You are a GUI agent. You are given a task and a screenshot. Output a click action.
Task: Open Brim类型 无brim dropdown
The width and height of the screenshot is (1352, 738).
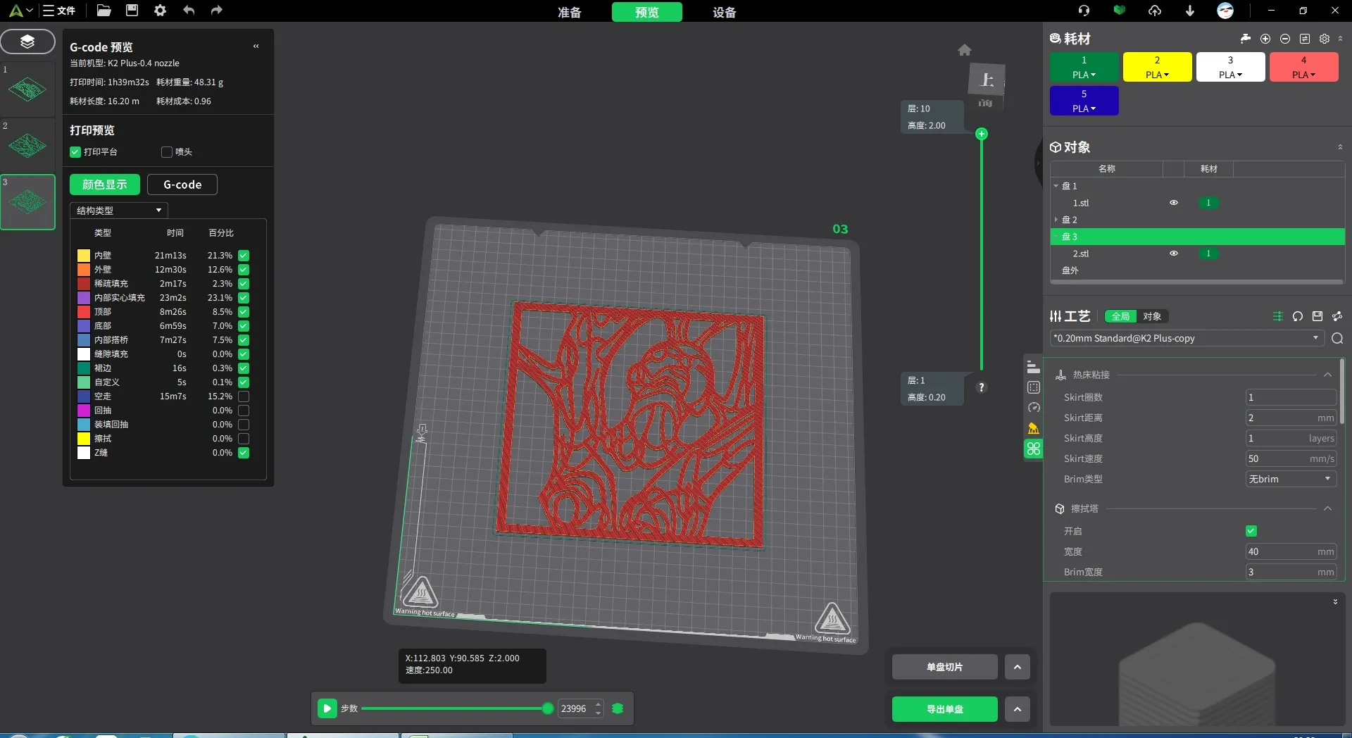[1291, 479]
